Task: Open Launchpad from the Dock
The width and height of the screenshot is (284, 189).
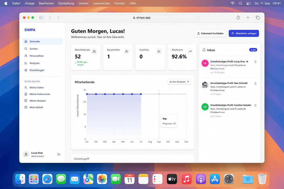Action: [34, 179]
